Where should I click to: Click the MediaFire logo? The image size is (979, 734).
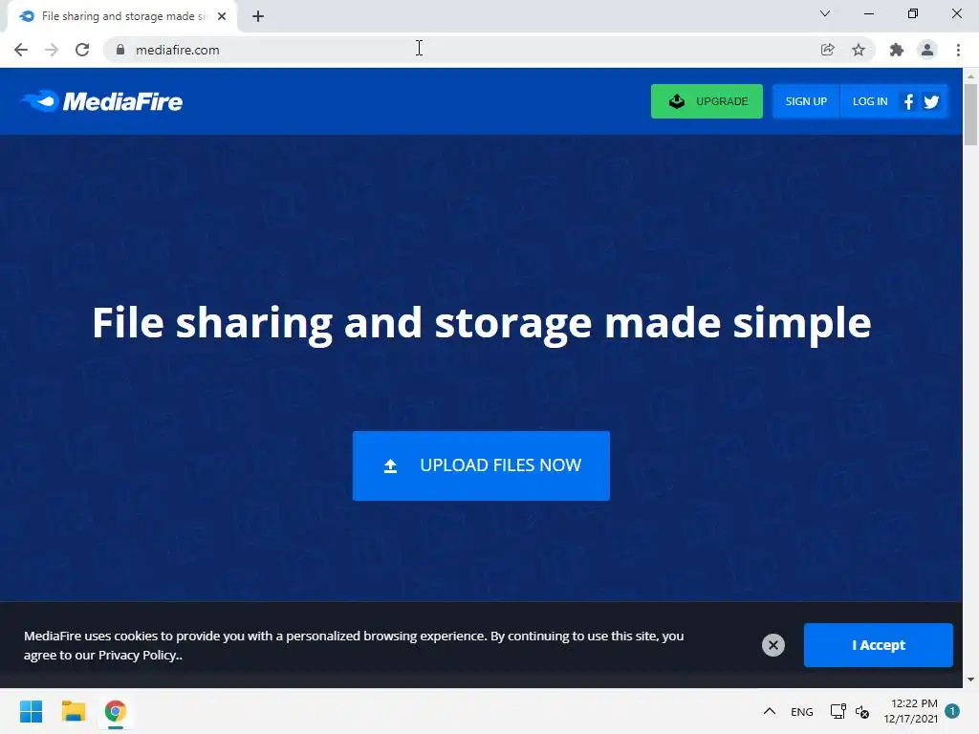101,101
